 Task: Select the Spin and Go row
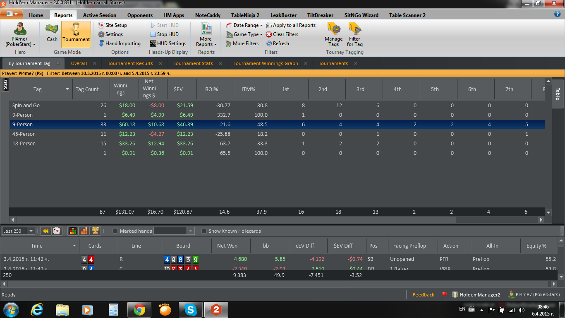277,106
